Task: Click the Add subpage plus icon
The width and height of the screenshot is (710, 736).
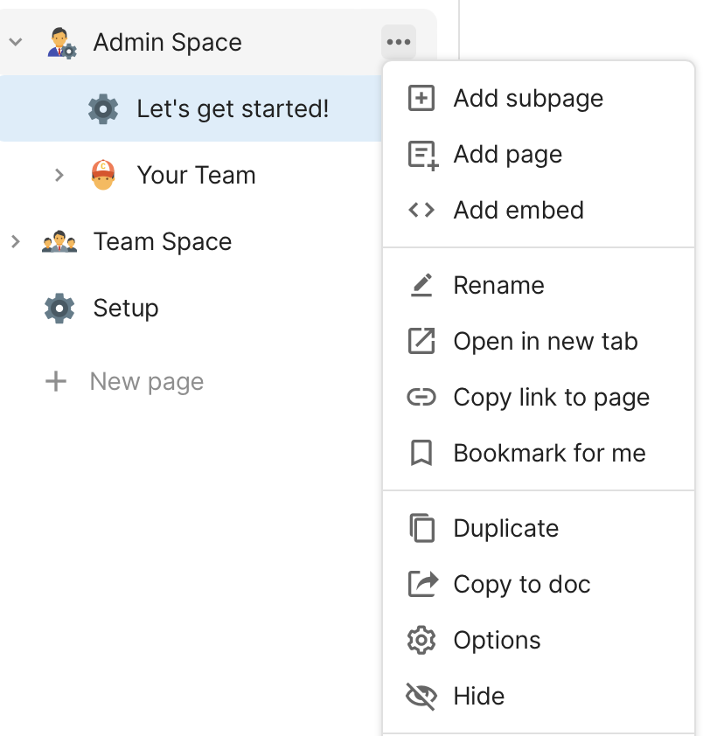Action: [421, 99]
